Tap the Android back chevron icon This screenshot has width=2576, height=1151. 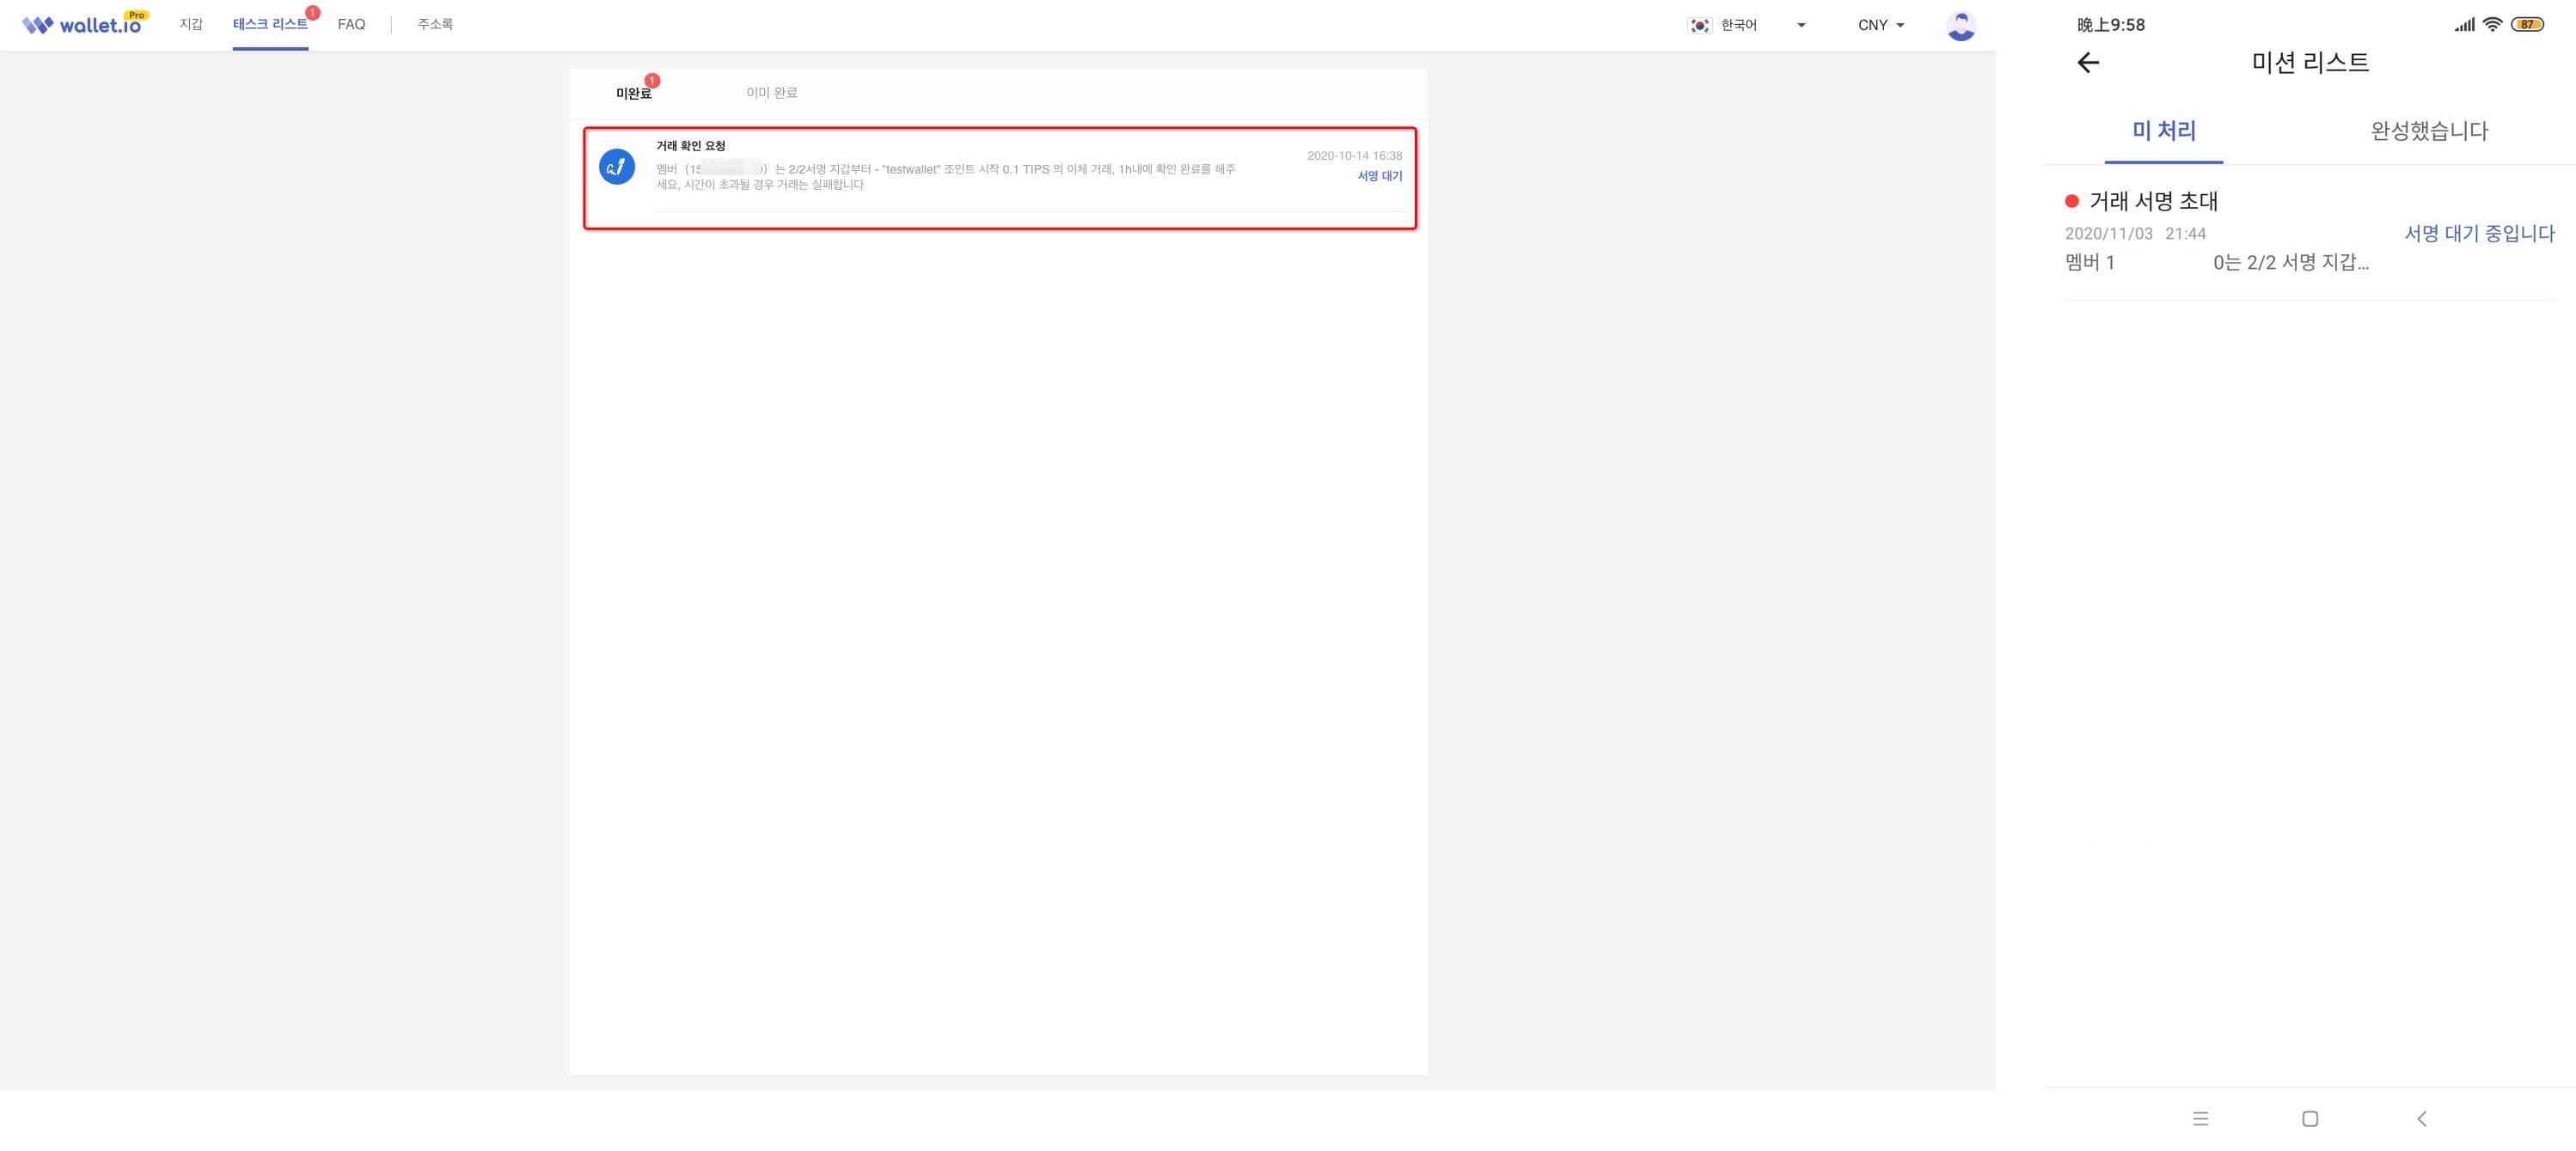click(2421, 1118)
